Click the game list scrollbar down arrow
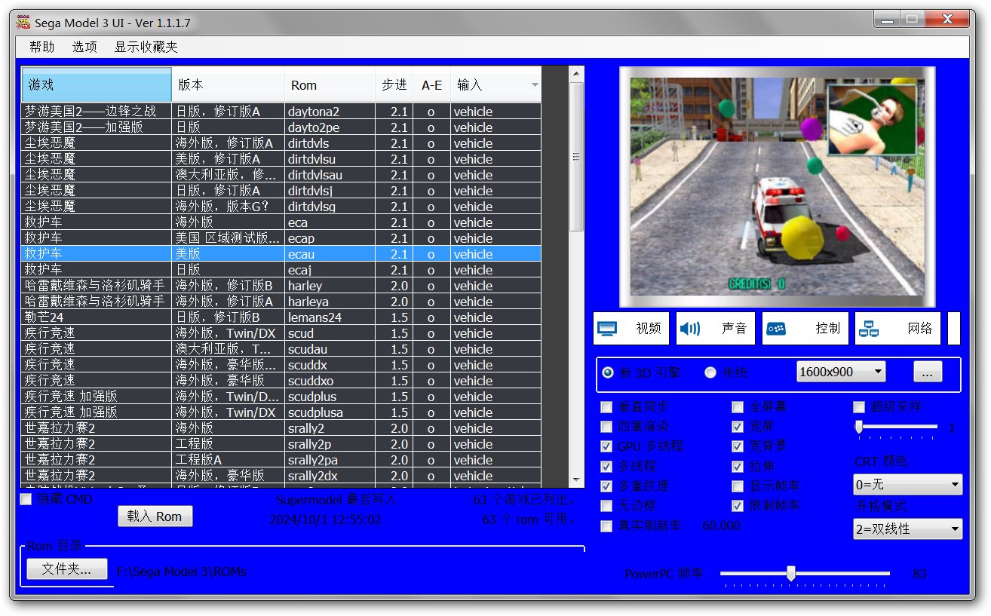The image size is (991, 616). click(576, 480)
